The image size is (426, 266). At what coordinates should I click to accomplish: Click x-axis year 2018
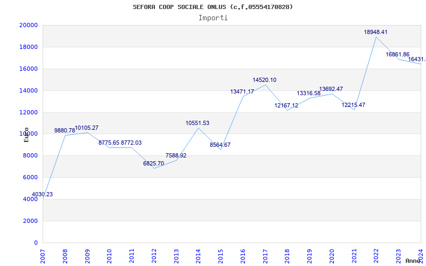tap(288, 256)
